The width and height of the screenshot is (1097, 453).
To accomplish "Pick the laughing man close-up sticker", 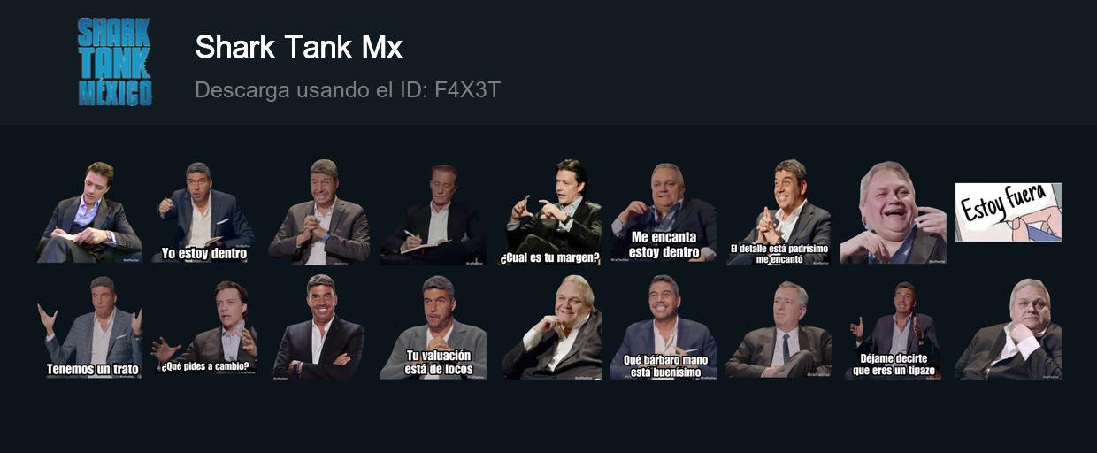I will 894,212.
